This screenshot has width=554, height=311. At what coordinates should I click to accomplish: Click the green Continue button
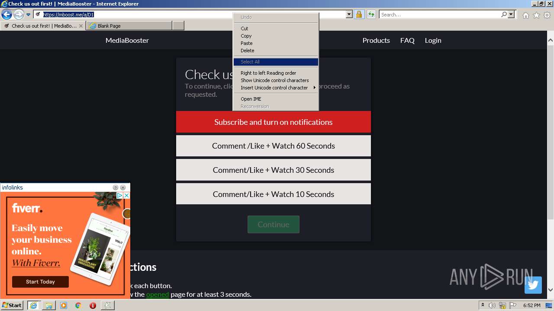pos(274,225)
